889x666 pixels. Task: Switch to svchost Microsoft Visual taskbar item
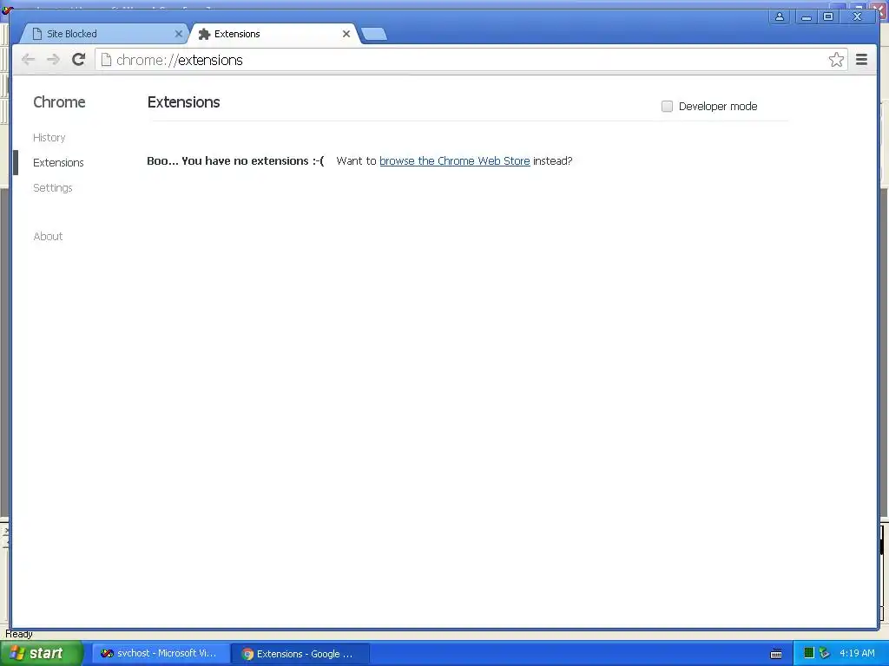161,654
